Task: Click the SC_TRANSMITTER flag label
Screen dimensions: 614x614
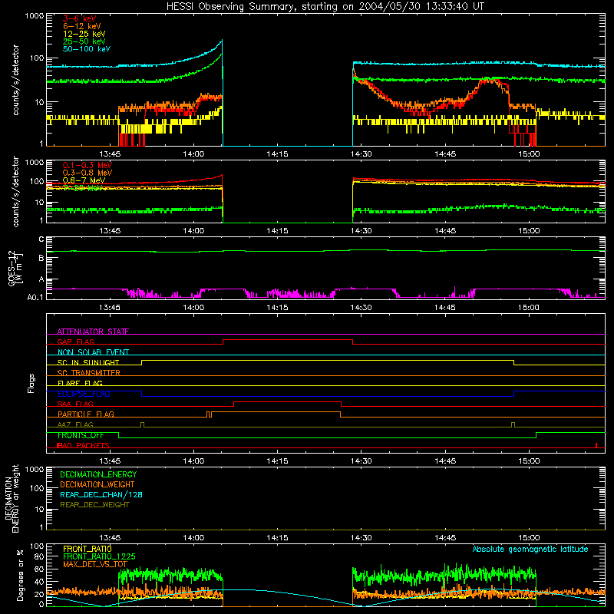Action: [x=88, y=372]
